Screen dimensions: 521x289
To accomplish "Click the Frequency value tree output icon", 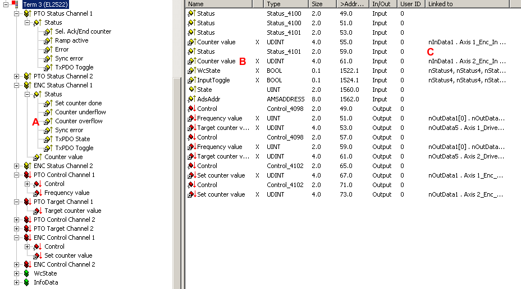I will click(x=38, y=193).
